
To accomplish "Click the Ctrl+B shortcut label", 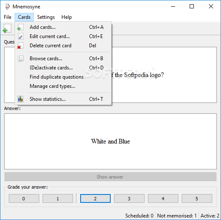I will [96, 59].
